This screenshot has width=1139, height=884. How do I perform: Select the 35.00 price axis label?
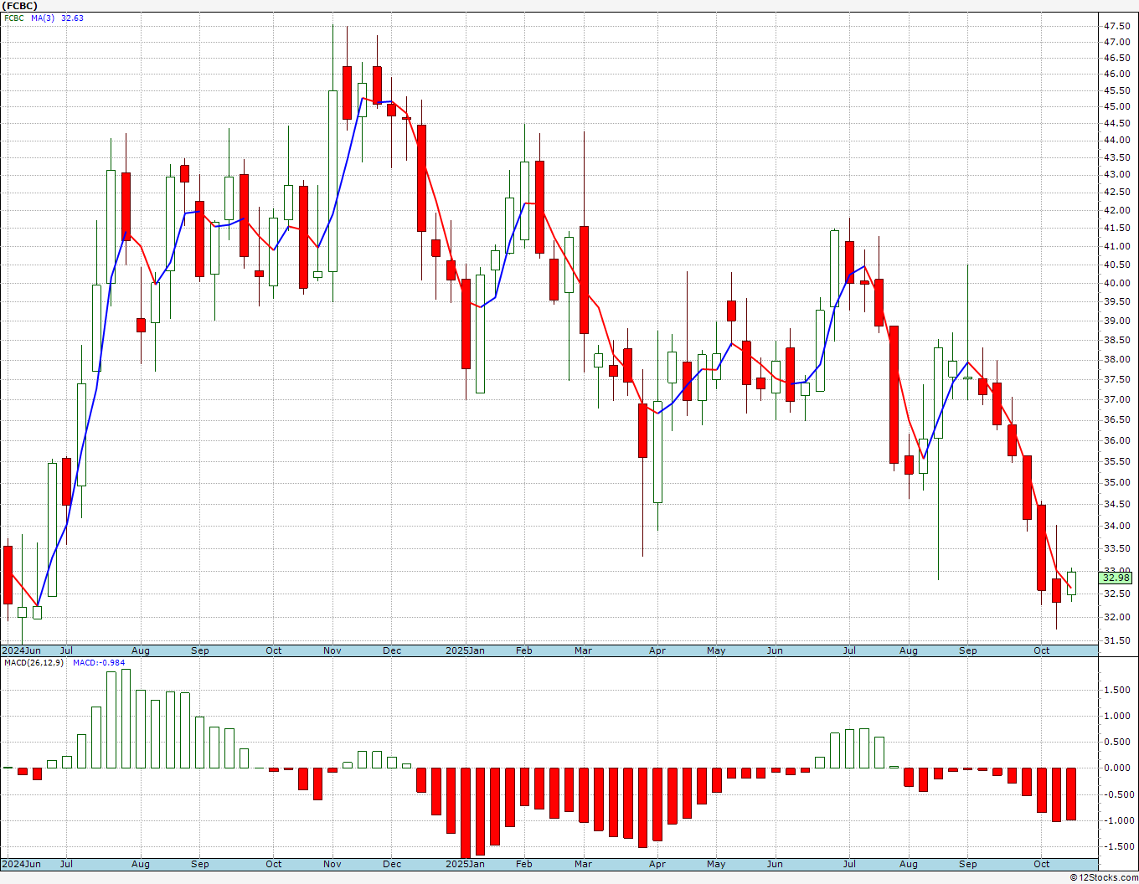[1116, 482]
